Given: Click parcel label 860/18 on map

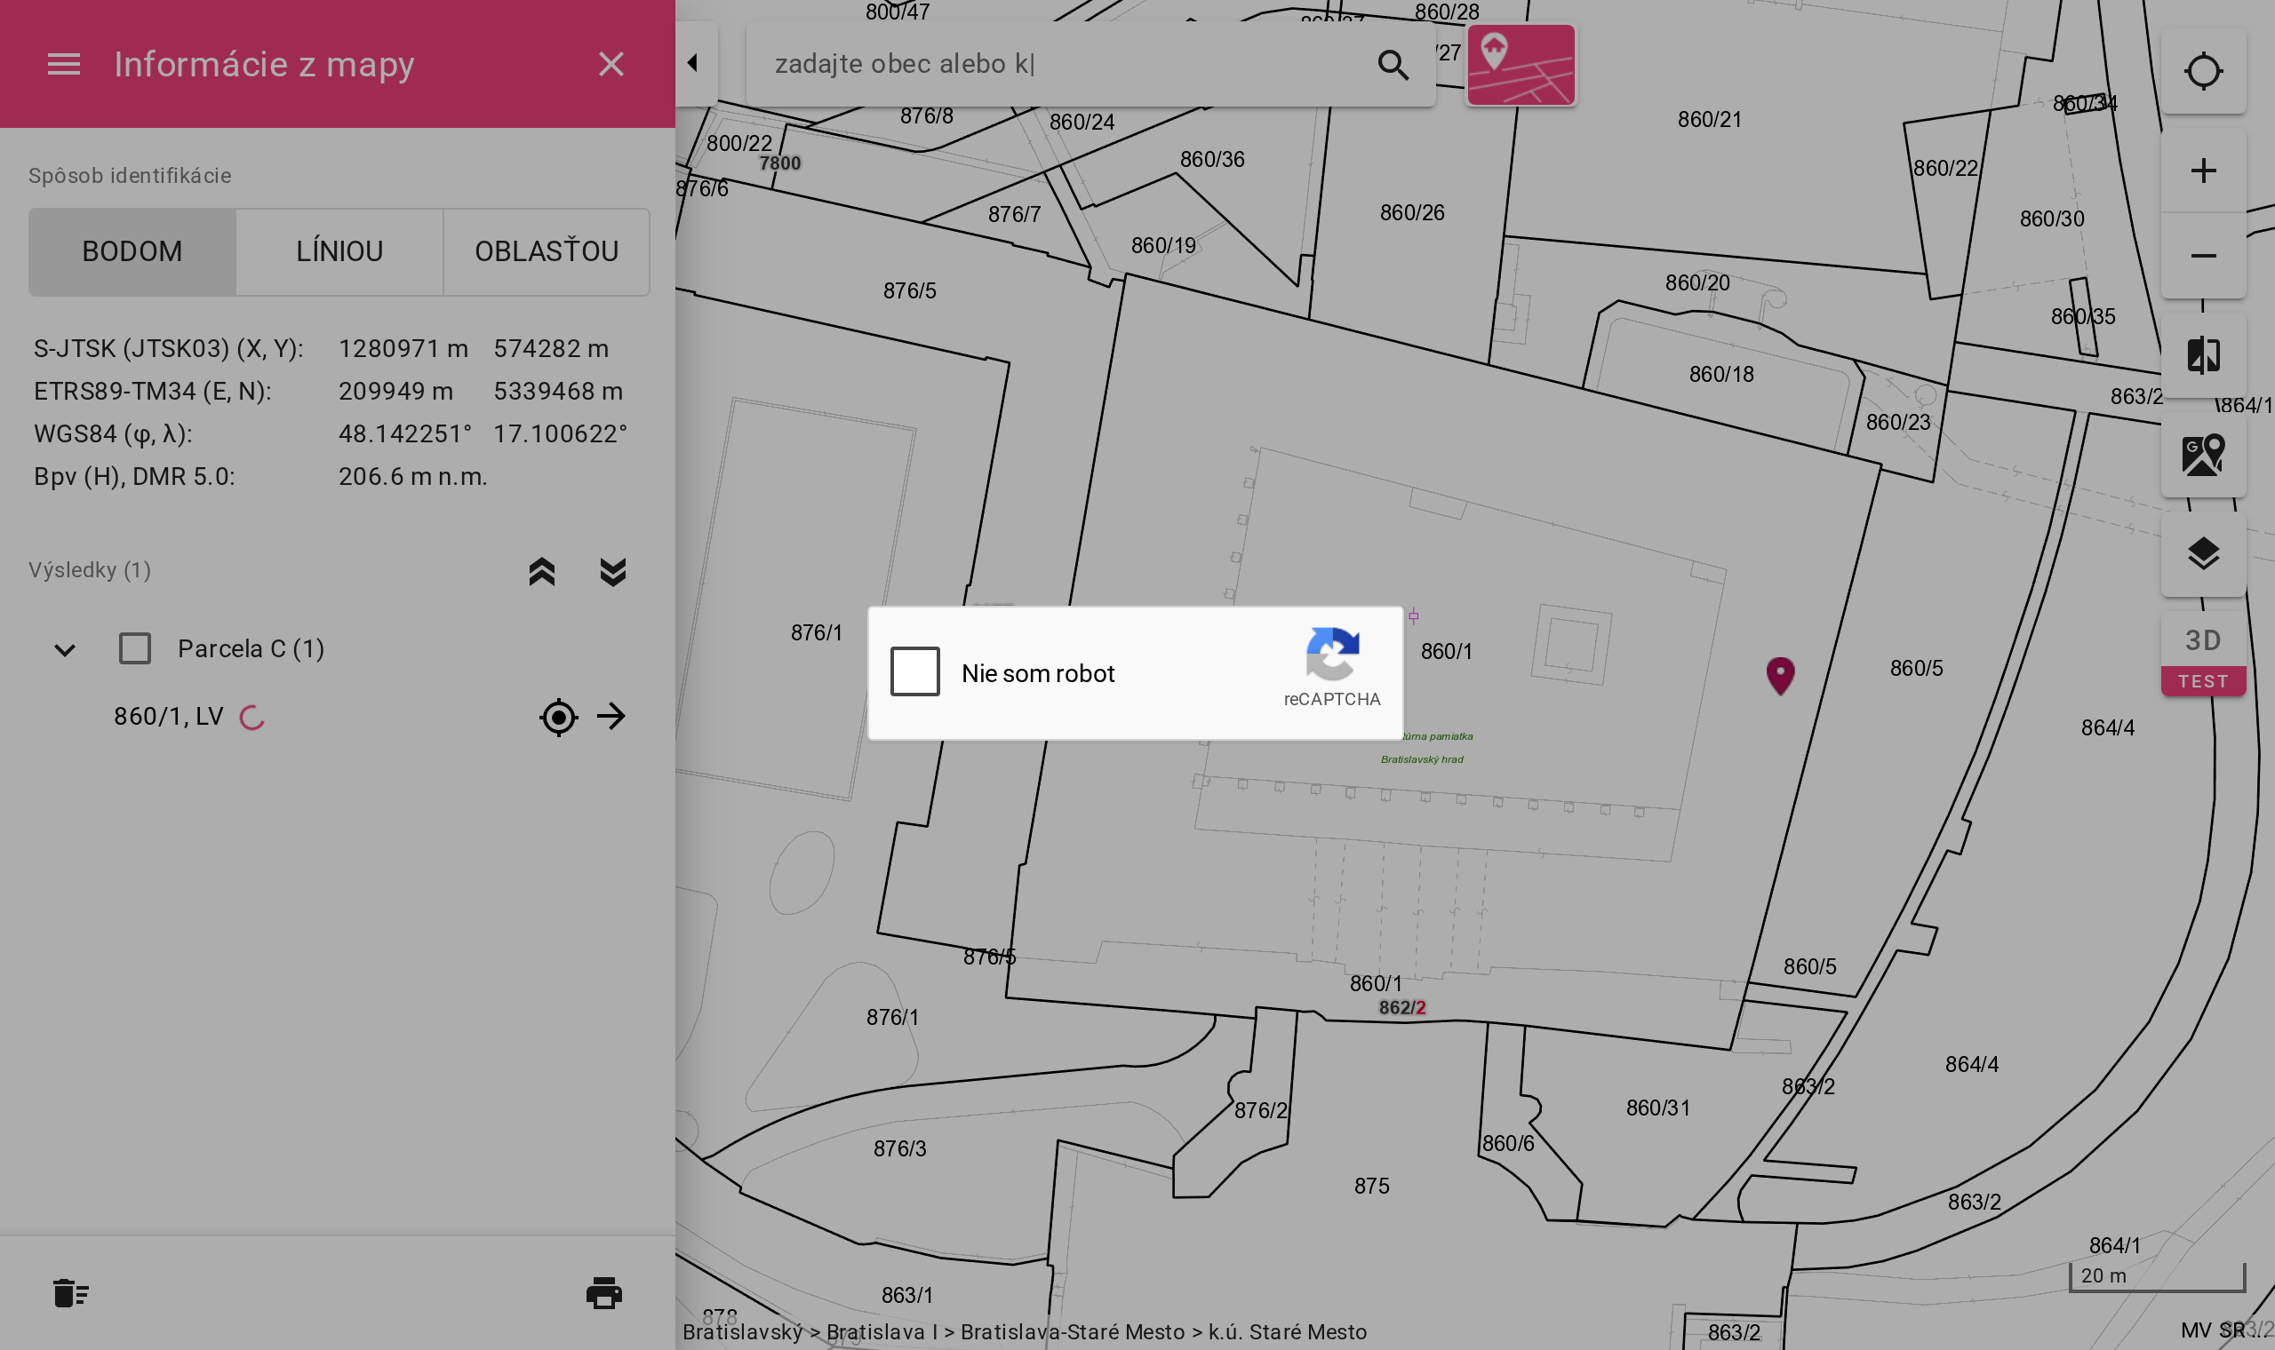Looking at the screenshot, I should (x=1720, y=374).
